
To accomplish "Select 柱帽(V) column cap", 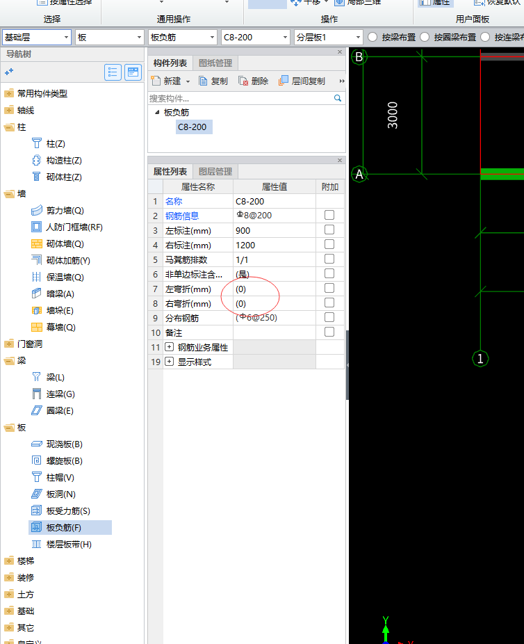I will coord(60,478).
